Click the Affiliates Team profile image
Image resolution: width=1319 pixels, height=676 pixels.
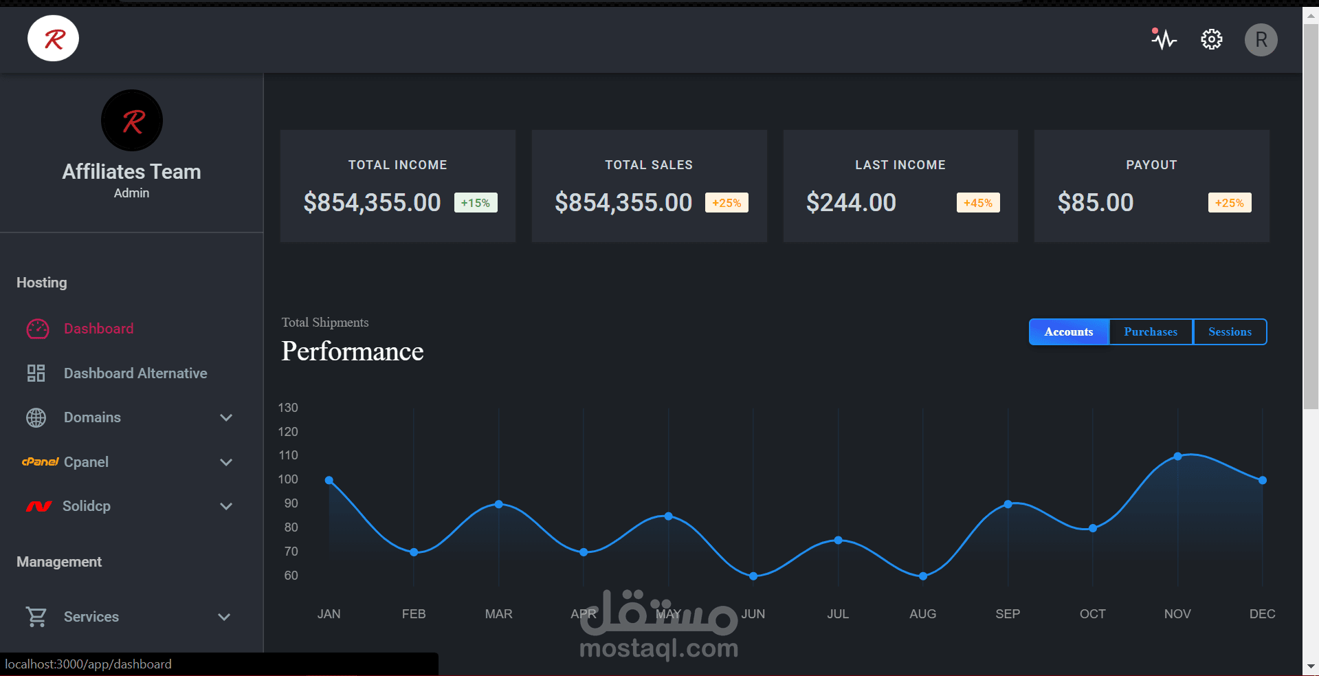coord(131,120)
